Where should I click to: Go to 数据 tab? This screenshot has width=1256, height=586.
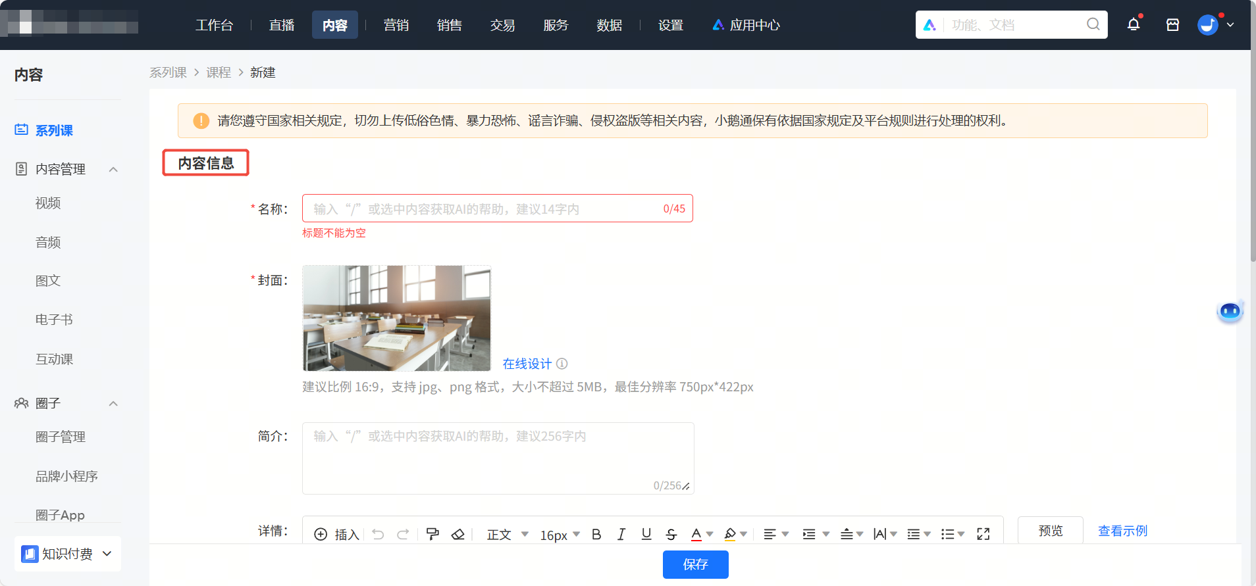[x=610, y=25]
